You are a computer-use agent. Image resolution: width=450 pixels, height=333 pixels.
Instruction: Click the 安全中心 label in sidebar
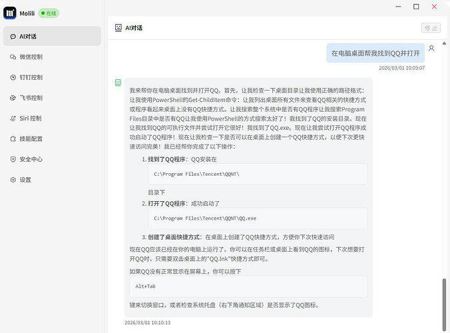click(31, 159)
